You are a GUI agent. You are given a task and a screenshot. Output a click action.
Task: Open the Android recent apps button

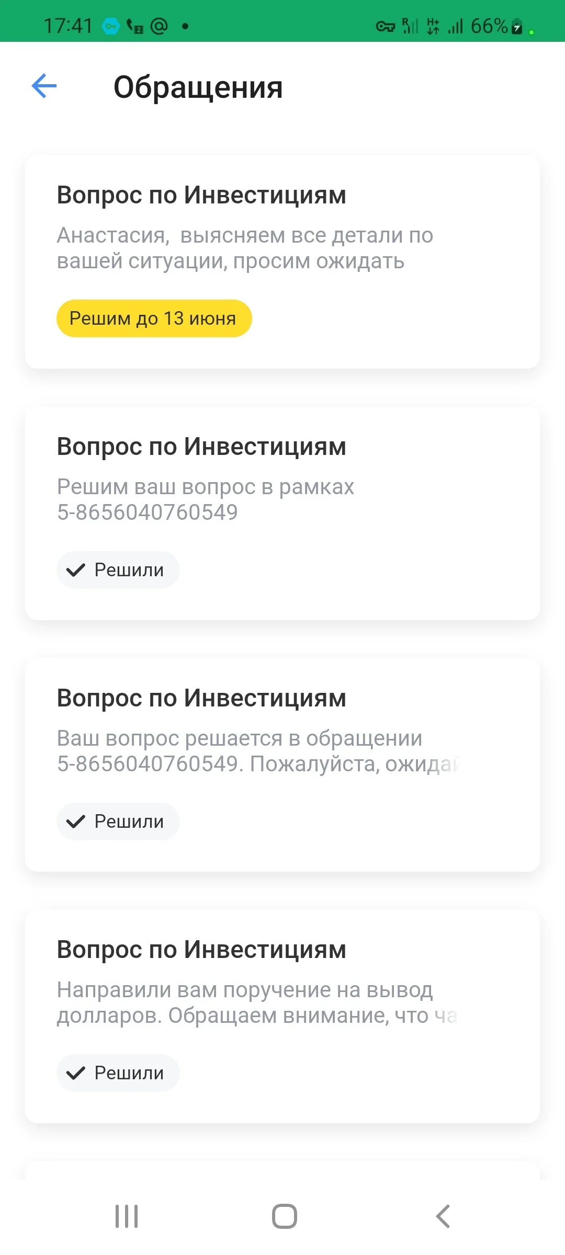127,1216
